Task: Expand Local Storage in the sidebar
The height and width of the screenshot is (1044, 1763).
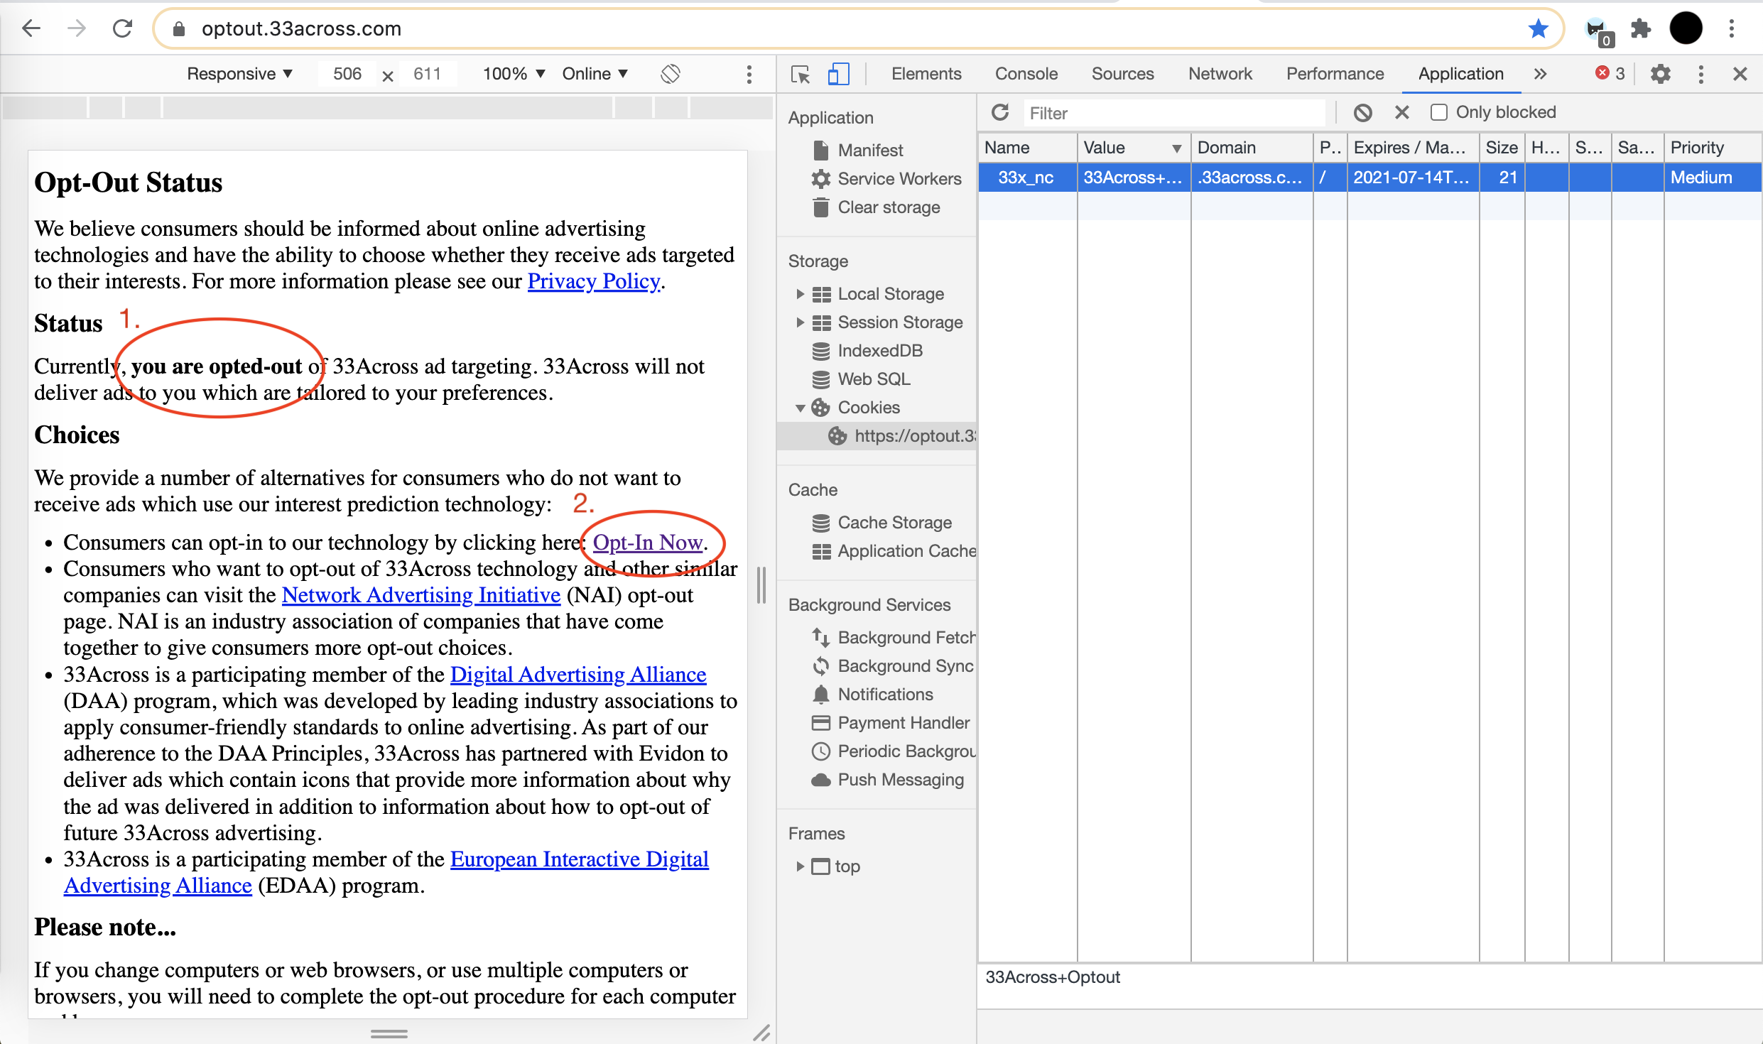Action: coord(801,293)
